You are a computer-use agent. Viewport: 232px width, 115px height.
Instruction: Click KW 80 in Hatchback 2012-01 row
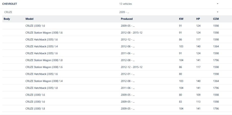(x=180, y=74)
